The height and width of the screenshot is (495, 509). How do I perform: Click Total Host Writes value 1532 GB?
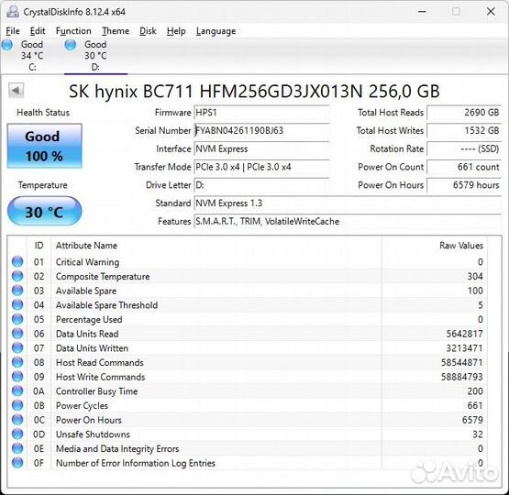click(464, 131)
